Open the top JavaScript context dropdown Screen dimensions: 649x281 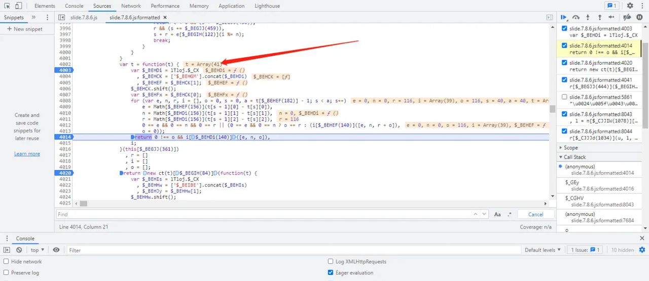[38, 250]
